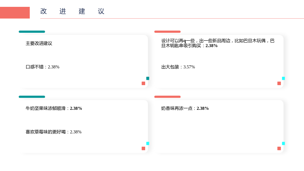
Task: Click the 出大包装：3.57% text
Action: (178, 67)
